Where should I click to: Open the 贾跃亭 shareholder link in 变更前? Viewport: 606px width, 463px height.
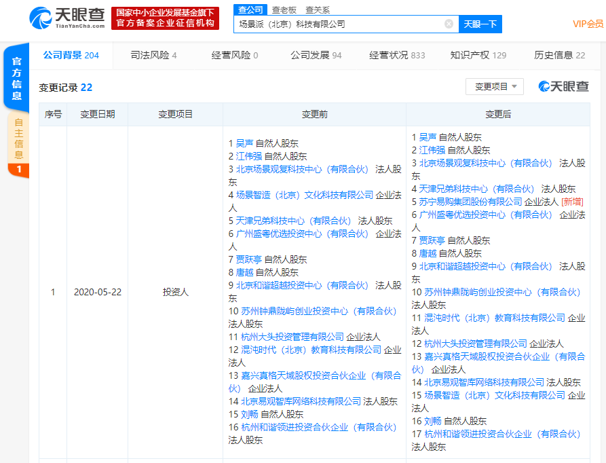point(248,259)
